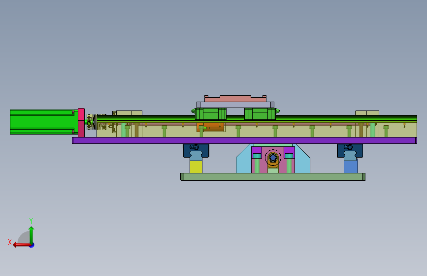The image size is (427, 276).
Task: Pick the left dark-blue linear guide carriage
Action: click(196, 151)
